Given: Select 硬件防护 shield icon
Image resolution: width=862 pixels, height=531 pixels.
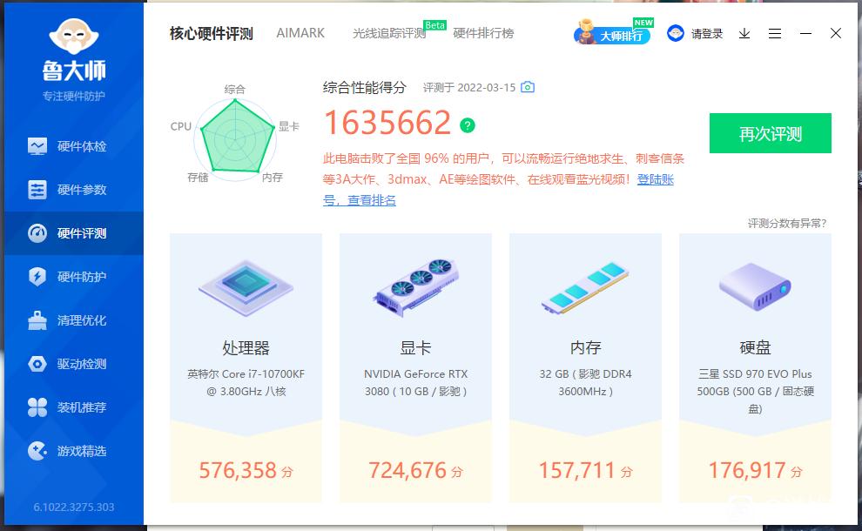Looking at the screenshot, I should pos(37,277).
